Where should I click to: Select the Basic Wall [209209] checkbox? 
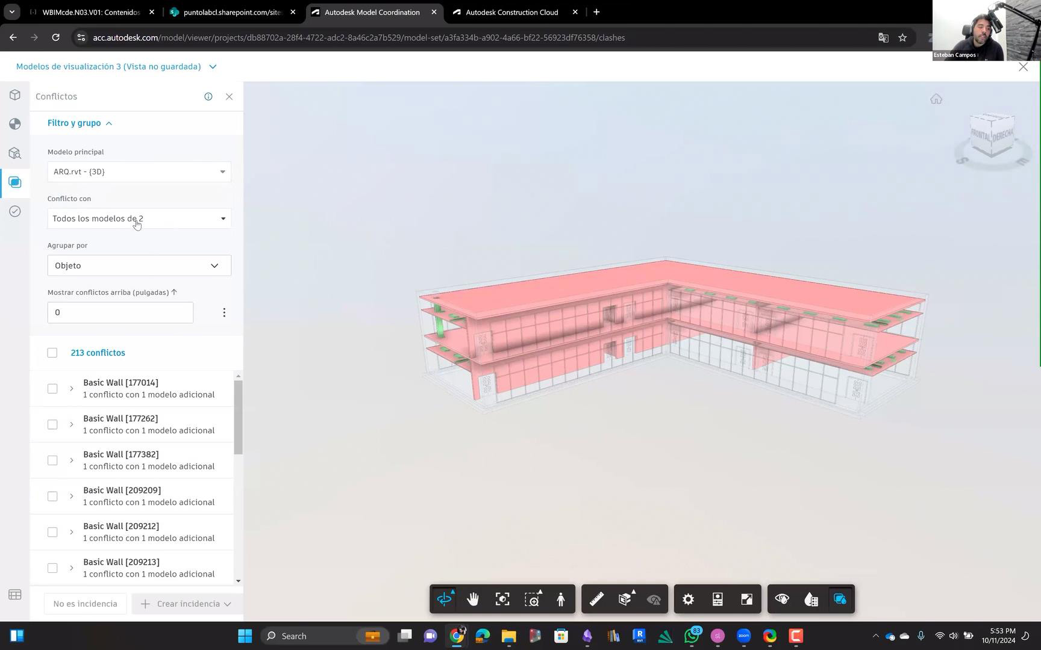pyautogui.click(x=52, y=497)
